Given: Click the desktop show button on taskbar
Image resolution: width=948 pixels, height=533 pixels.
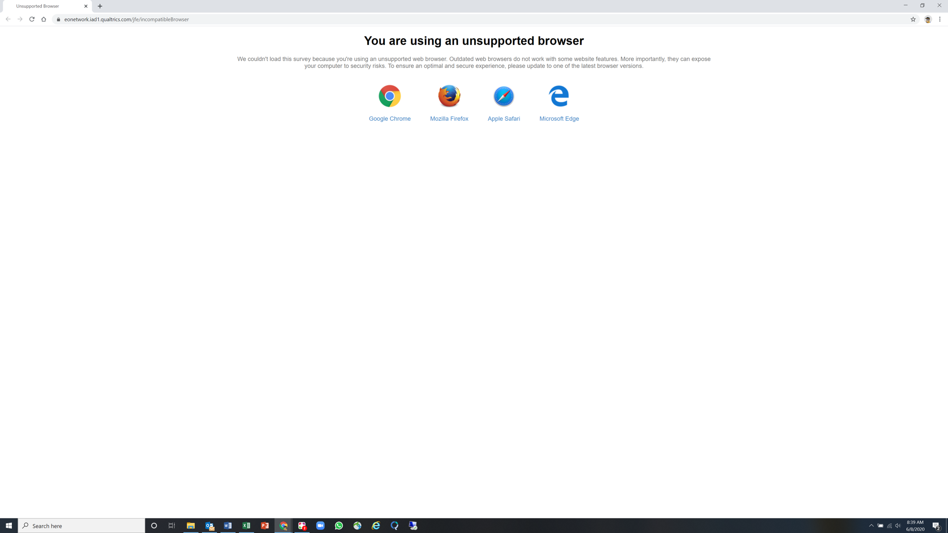Looking at the screenshot, I should click(x=947, y=525).
